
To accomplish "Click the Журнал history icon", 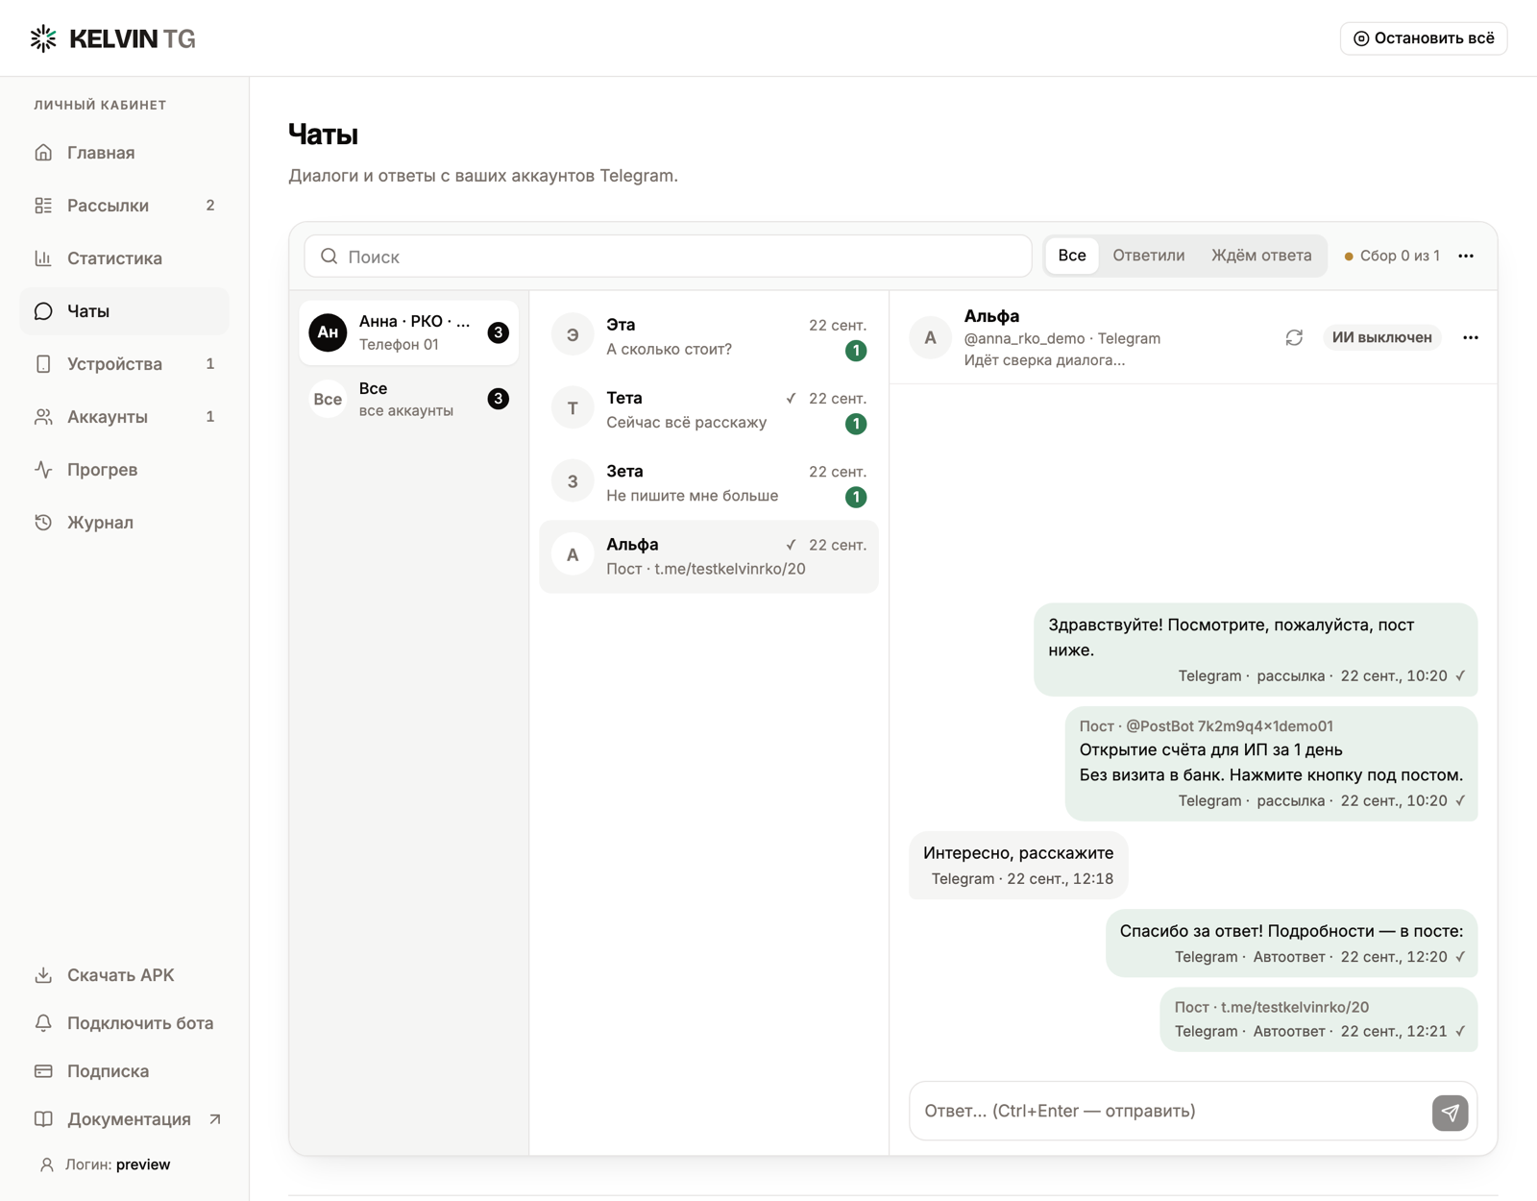I will 43,523.
